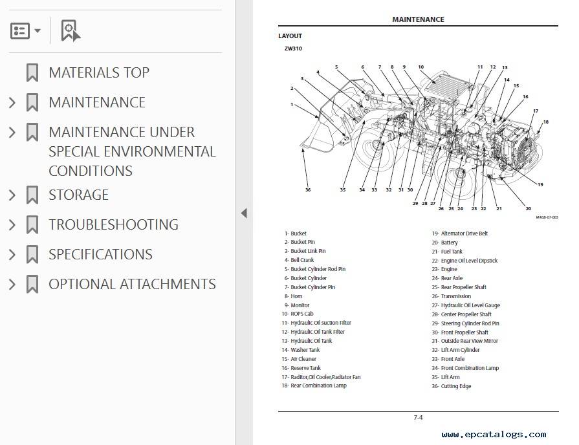Viewport: 579px width, 445px height.
Task: Open the SPECIFICATIONS bookmark
Action: pos(100,254)
